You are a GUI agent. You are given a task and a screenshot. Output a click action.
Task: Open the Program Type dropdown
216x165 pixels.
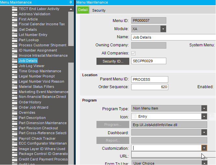204,109
